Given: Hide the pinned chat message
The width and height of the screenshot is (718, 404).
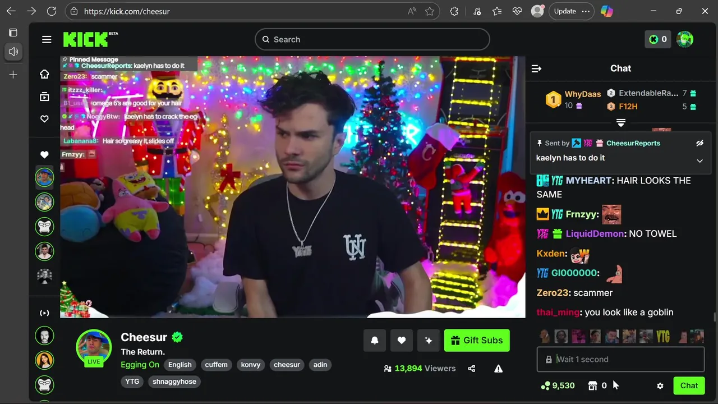Looking at the screenshot, I should pos(699,143).
